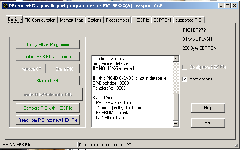Click select HEX-File as source button
The width and height of the screenshot is (240, 150).
point(48,57)
